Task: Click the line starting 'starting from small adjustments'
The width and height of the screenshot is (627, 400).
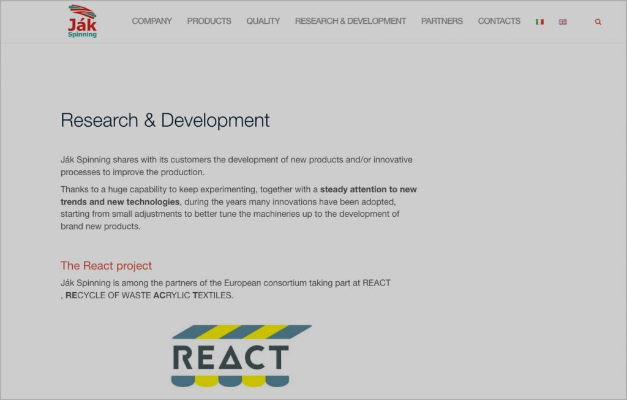Action: point(230,214)
